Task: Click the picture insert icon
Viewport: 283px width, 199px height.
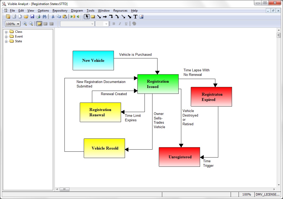Action: click(x=141, y=17)
